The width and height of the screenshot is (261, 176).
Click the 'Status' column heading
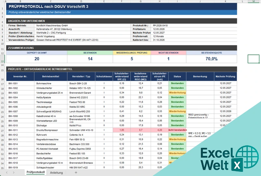pyautogui.click(x=177, y=76)
